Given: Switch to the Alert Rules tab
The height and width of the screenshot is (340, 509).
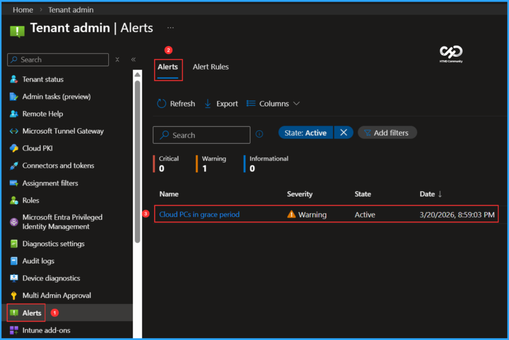Looking at the screenshot, I should click(210, 67).
